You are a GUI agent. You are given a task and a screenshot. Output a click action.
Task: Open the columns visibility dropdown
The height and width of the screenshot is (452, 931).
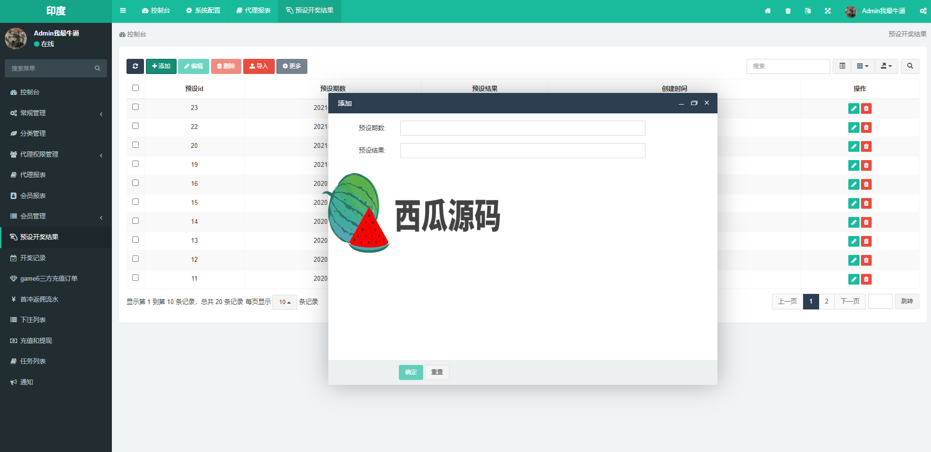coord(863,66)
